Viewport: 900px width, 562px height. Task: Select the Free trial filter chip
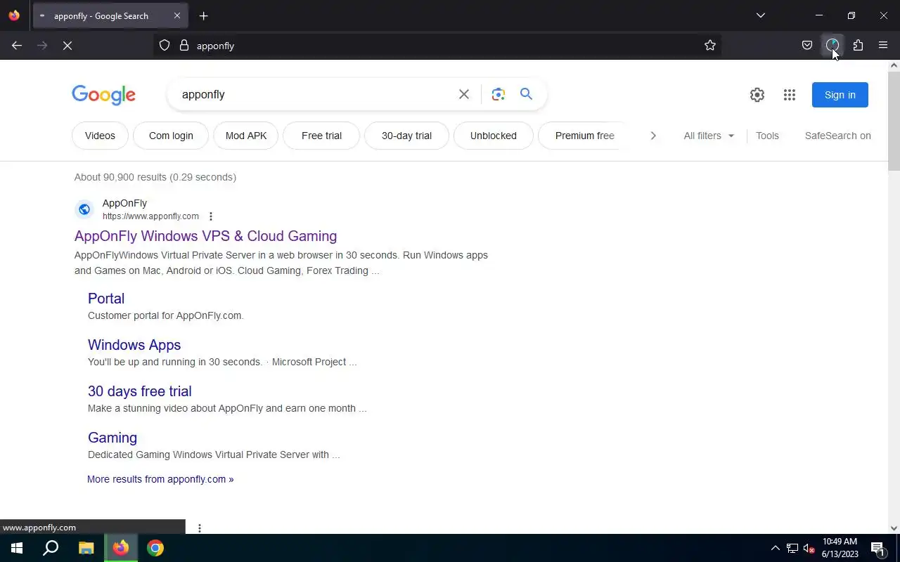click(x=321, y=136)
